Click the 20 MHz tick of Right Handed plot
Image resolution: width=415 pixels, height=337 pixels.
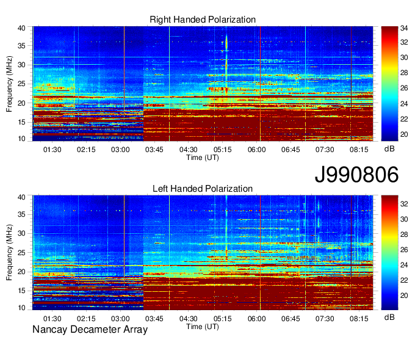21,103
